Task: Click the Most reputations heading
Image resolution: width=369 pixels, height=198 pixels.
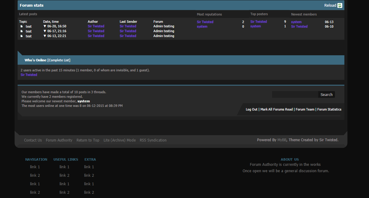Action: (209, 14)
